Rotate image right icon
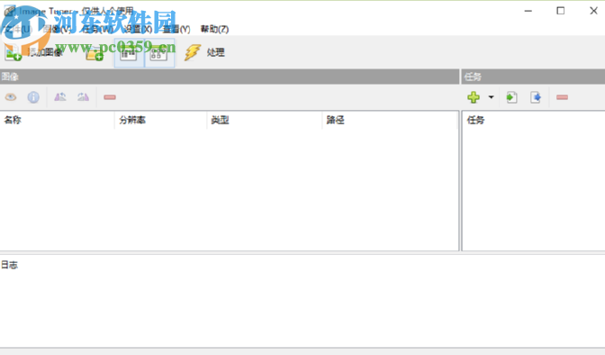Viewport: 605px width, 355px height. (83, 97)
